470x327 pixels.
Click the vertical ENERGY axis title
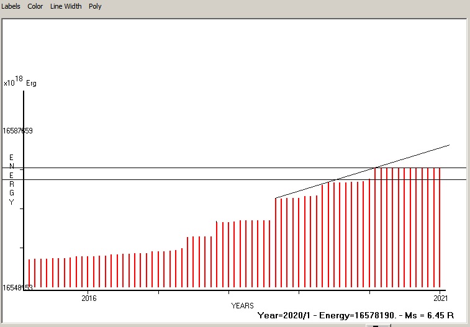11,180
